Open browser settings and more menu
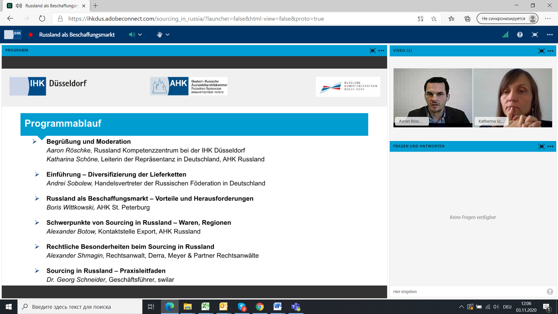This screenshot has height=314, width=558. tap(548, 19)
